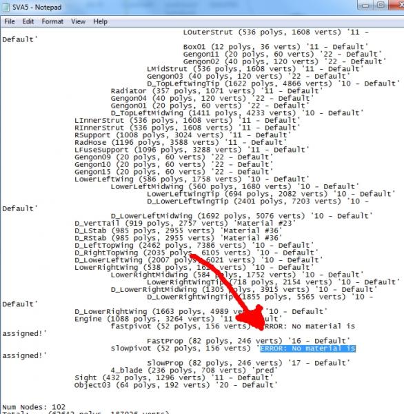Click the Radiator polys line
Viewport: 404px width, 414px height.
pyautogui.click(x=216, y=91)
